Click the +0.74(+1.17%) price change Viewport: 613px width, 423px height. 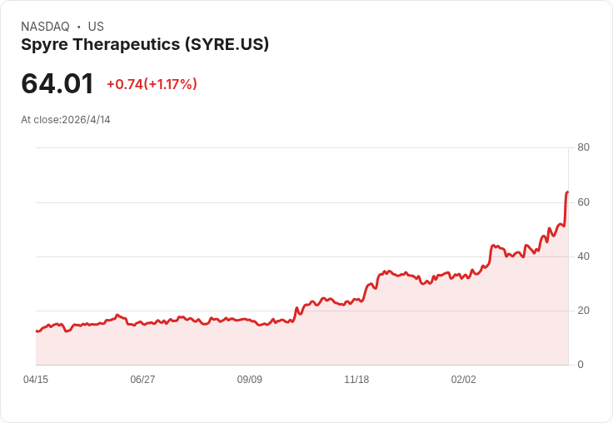[152, 84]
